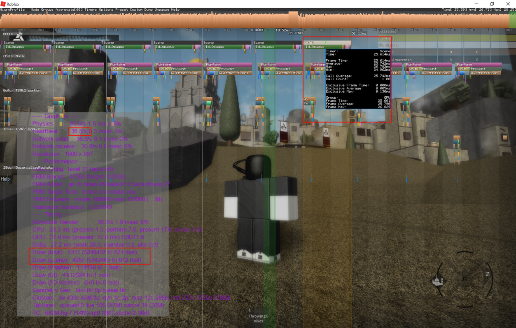Click the GPU 27.0 ms D3D11.0 line

click(88, 237)
